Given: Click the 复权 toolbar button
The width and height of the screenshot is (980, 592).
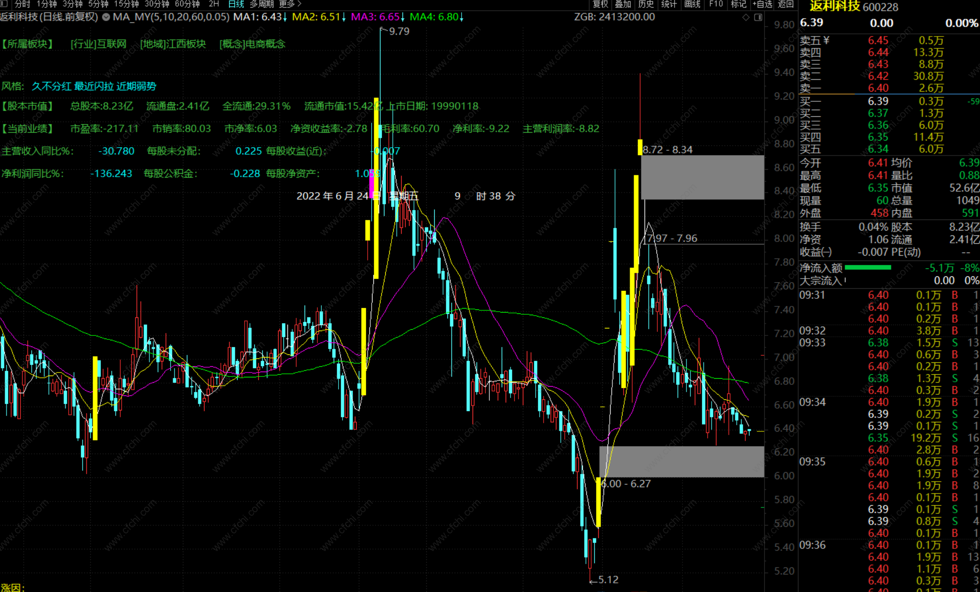Looking at the screenshot, I should [x=600, y=4].
